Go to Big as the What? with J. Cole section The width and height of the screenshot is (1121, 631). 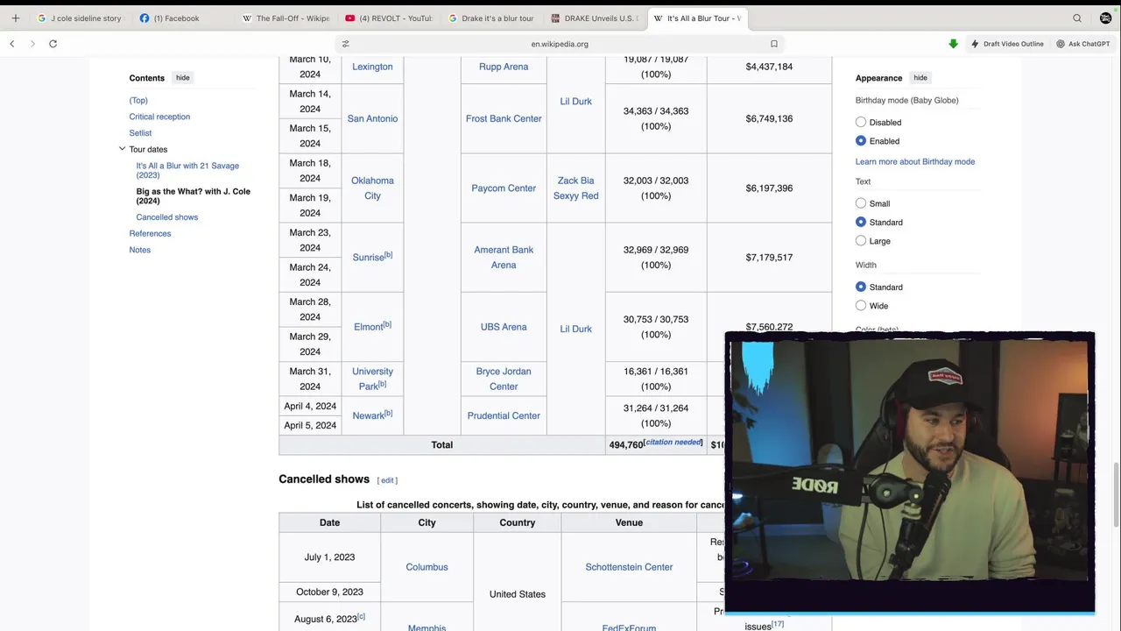point(194,195)
